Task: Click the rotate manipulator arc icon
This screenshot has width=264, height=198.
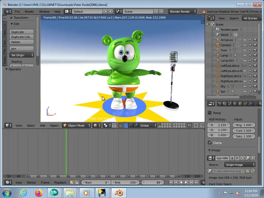Action: (131, 126)
